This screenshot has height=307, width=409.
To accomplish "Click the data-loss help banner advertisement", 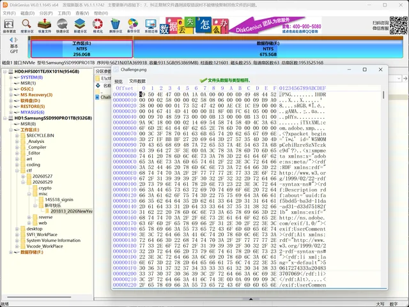I will click(194, 26).
